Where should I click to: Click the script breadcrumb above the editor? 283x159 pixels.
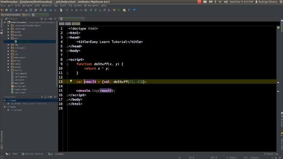pos(76,23)
